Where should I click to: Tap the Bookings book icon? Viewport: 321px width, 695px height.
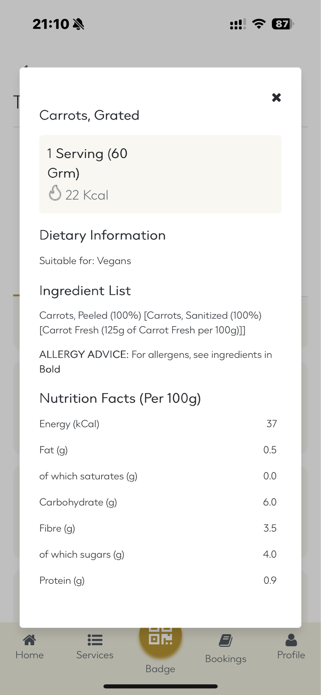click(x=226, y=640)
